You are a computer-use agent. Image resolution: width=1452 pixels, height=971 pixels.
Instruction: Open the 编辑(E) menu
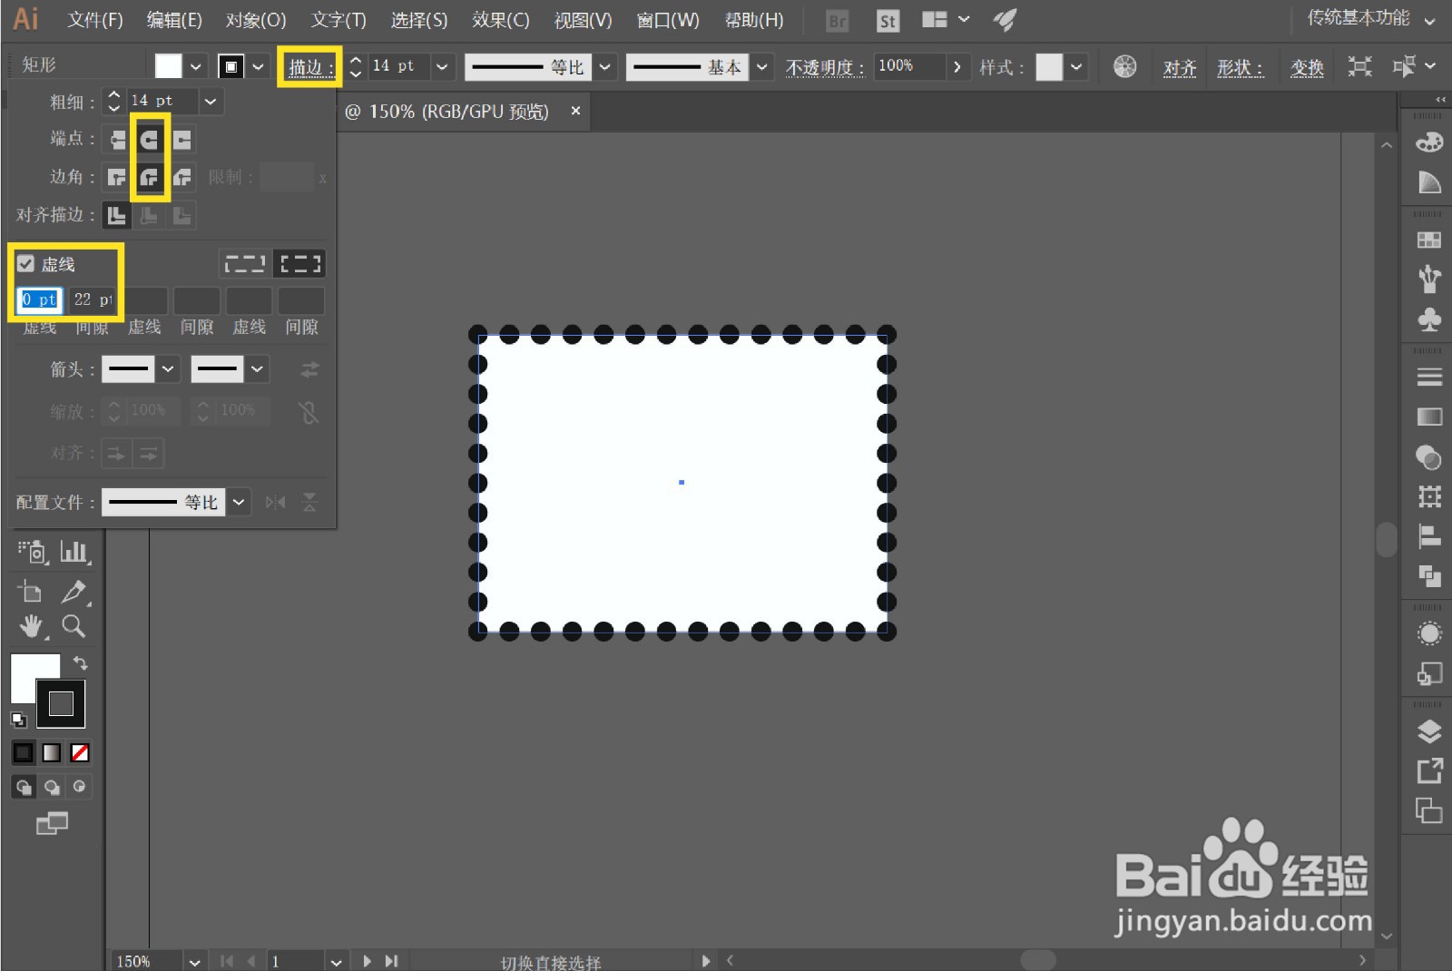point(174,20)
